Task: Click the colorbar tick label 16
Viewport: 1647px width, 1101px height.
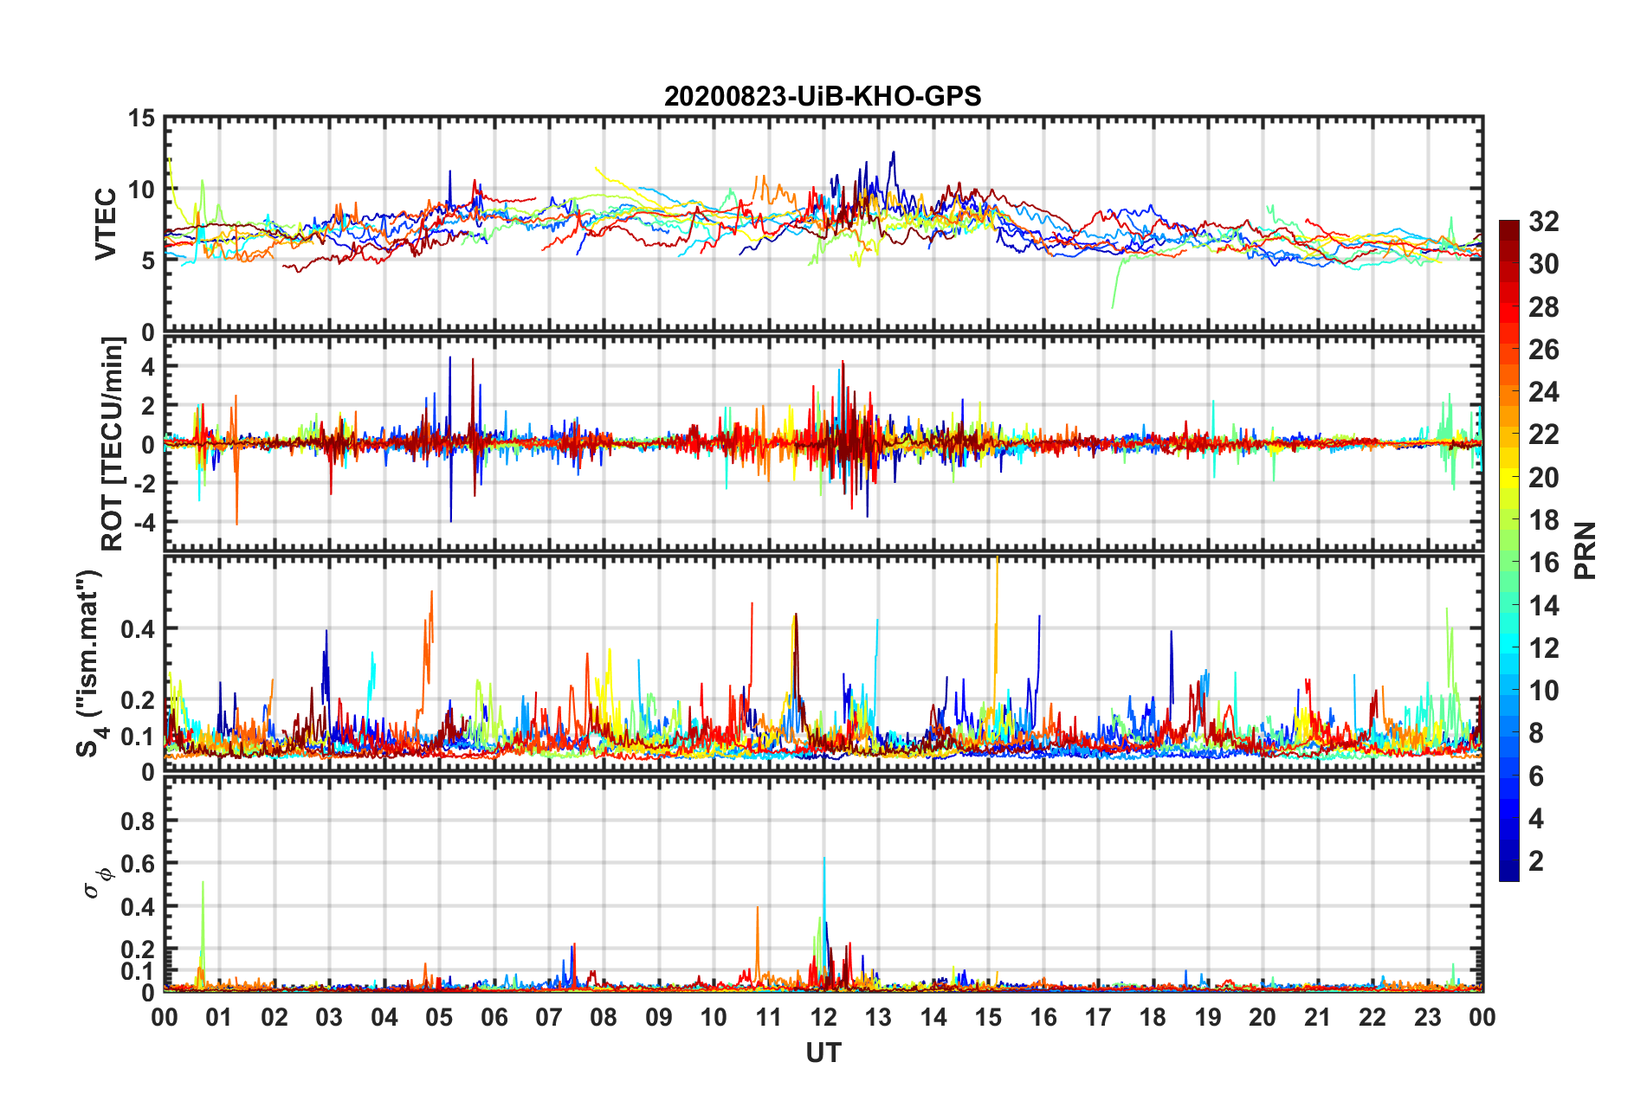Action: pyautogui.click(x=1543, y=563)
